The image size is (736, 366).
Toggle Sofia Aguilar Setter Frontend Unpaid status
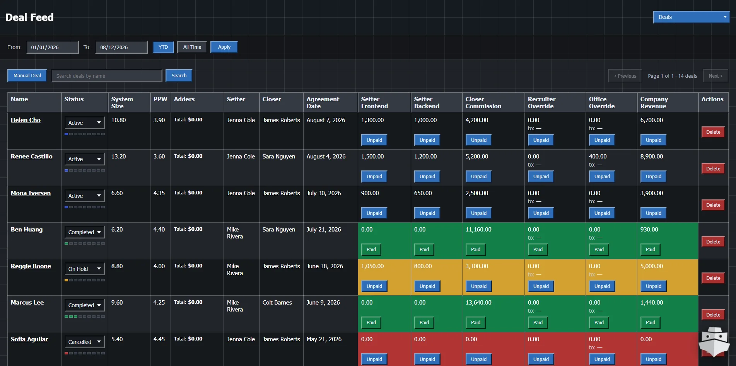[374, 359]
